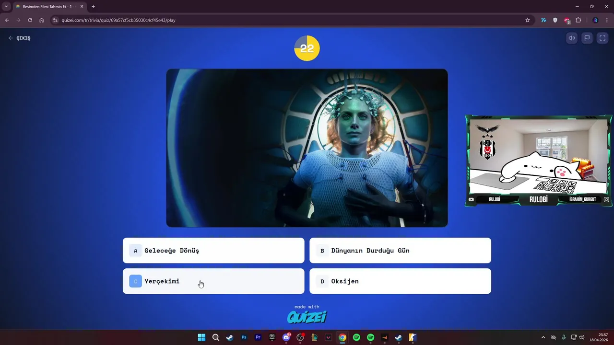Screen dimensions: 614x345
Task: Open the 7TV browser extension
Action: point(543,20)
